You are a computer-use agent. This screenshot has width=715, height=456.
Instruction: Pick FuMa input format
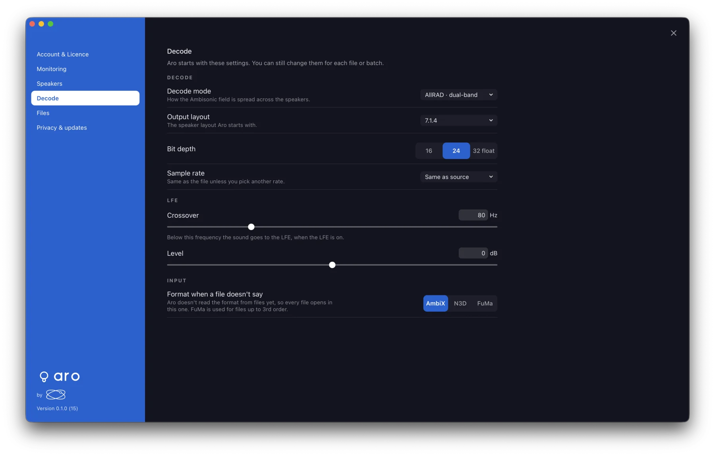tap(485, 303)
